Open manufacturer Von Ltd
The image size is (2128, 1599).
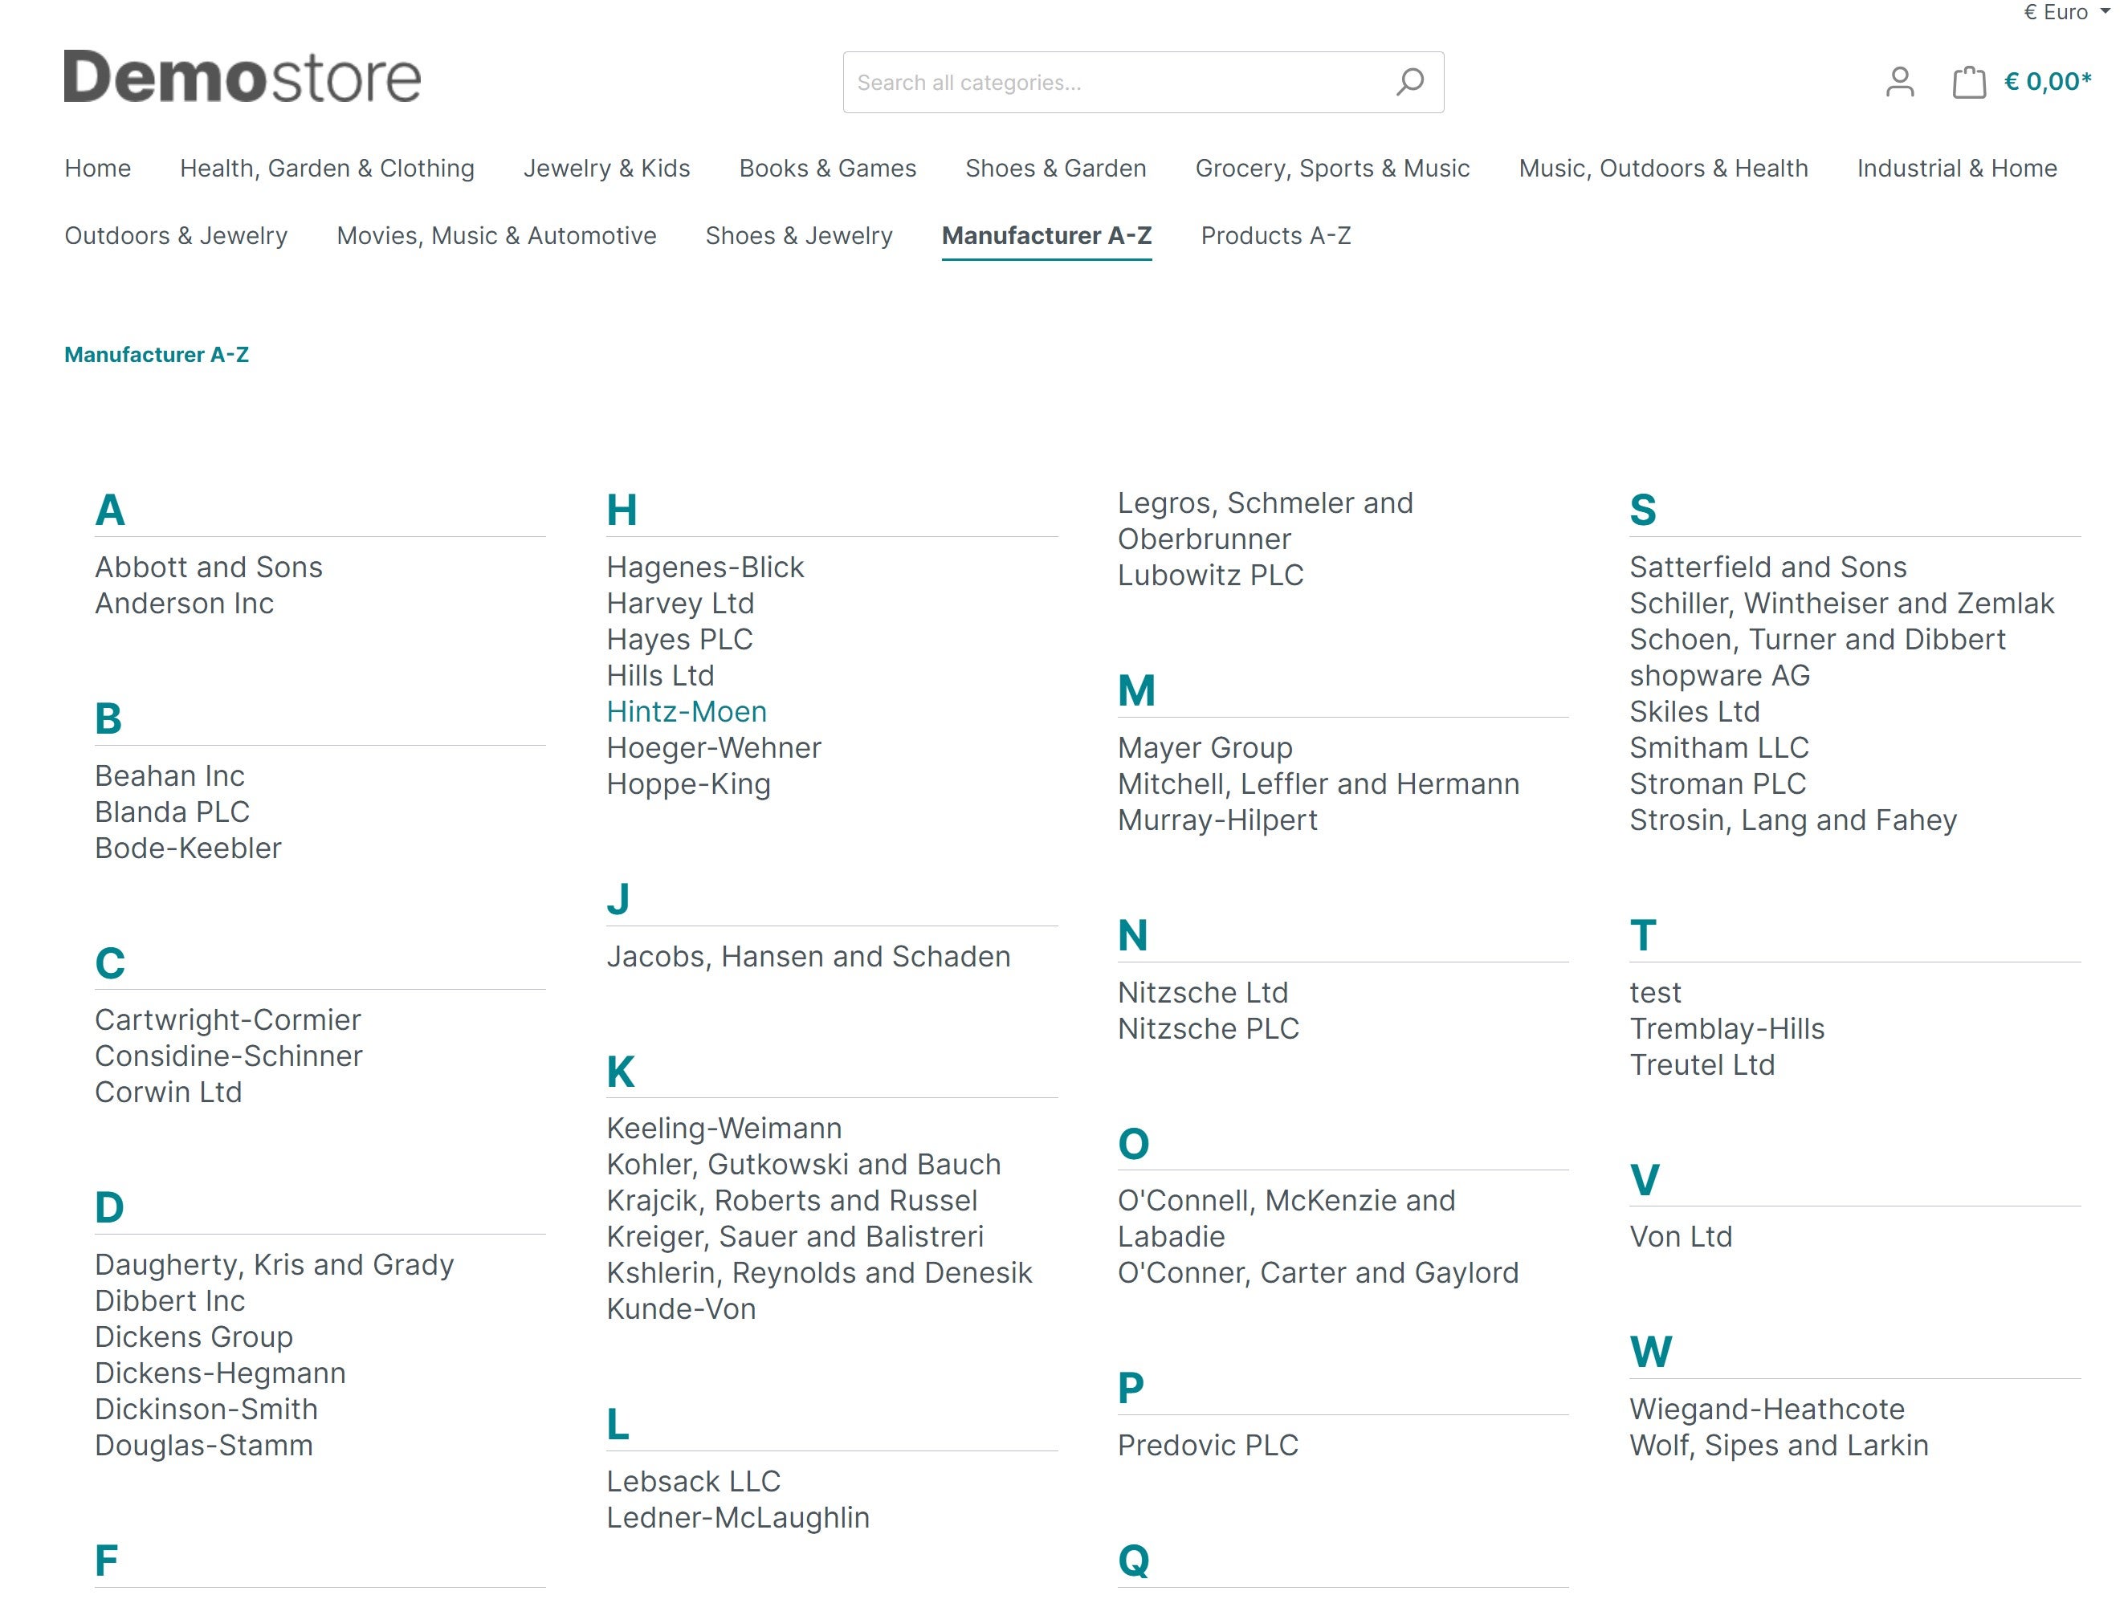(x=1681, y=1238)
